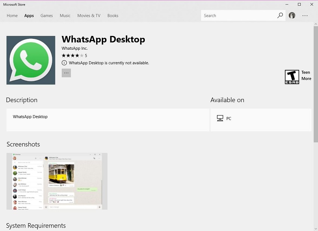
Task: Click the star rating row
Action: tap(73, 56)
